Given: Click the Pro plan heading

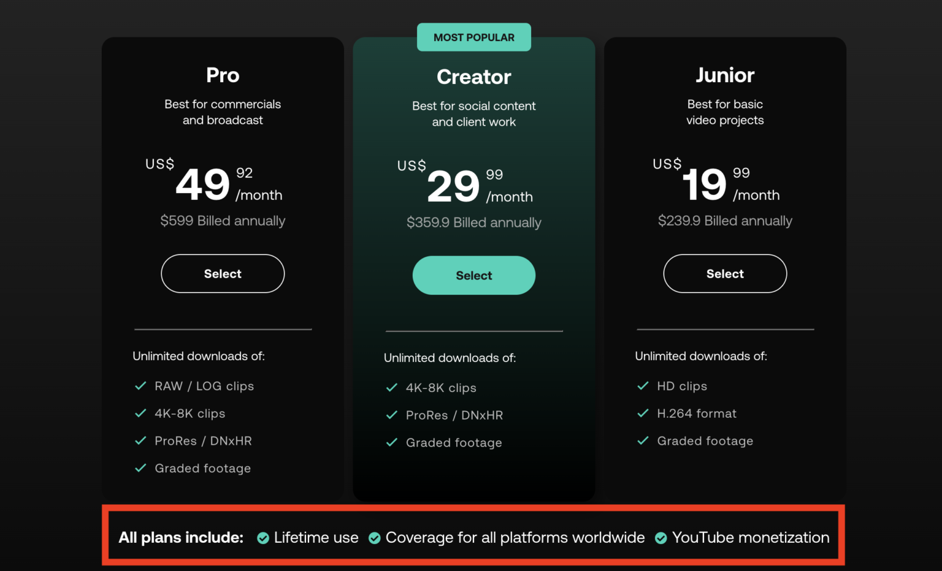Looking at the screenshot, I should pyautogui.click(x=222, y=75).
